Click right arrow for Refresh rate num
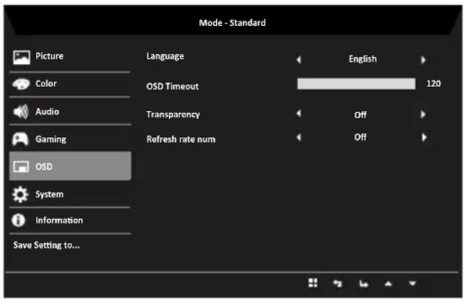This screenshot has height=299, width=465. (x=424, y=137)
